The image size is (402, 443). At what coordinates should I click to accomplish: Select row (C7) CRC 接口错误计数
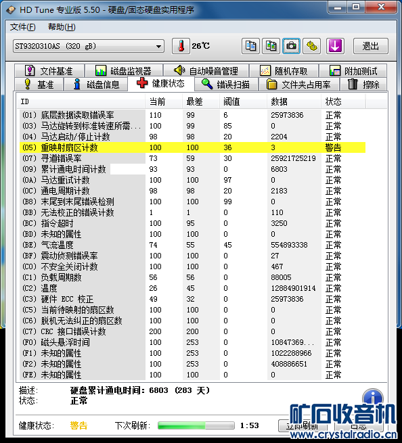click(192, 331)
